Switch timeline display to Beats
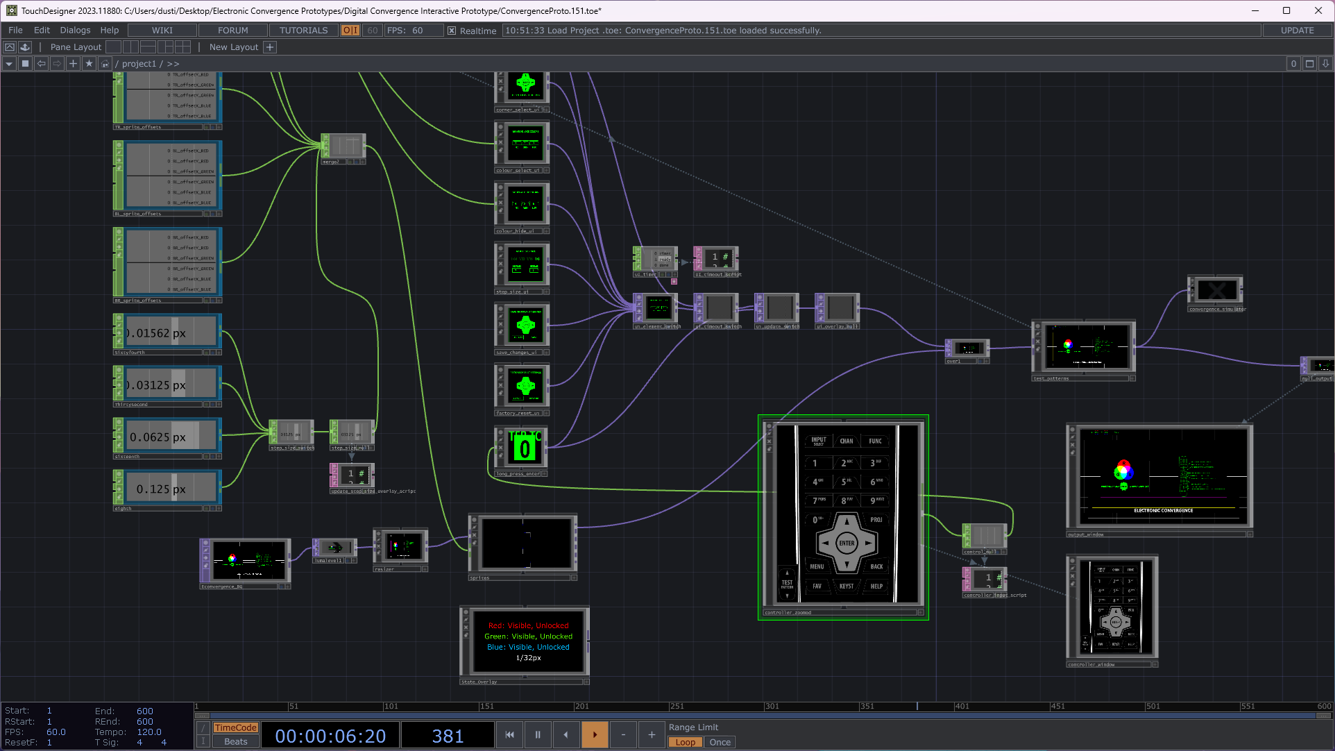This screenshot has width=1335, height=751. click(235, 741)
